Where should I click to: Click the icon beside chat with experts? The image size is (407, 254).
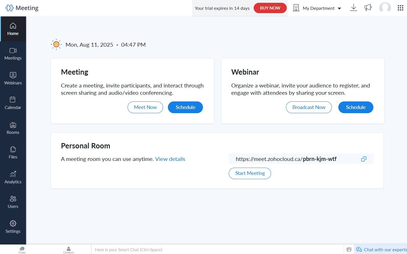[x=349, y=250]
